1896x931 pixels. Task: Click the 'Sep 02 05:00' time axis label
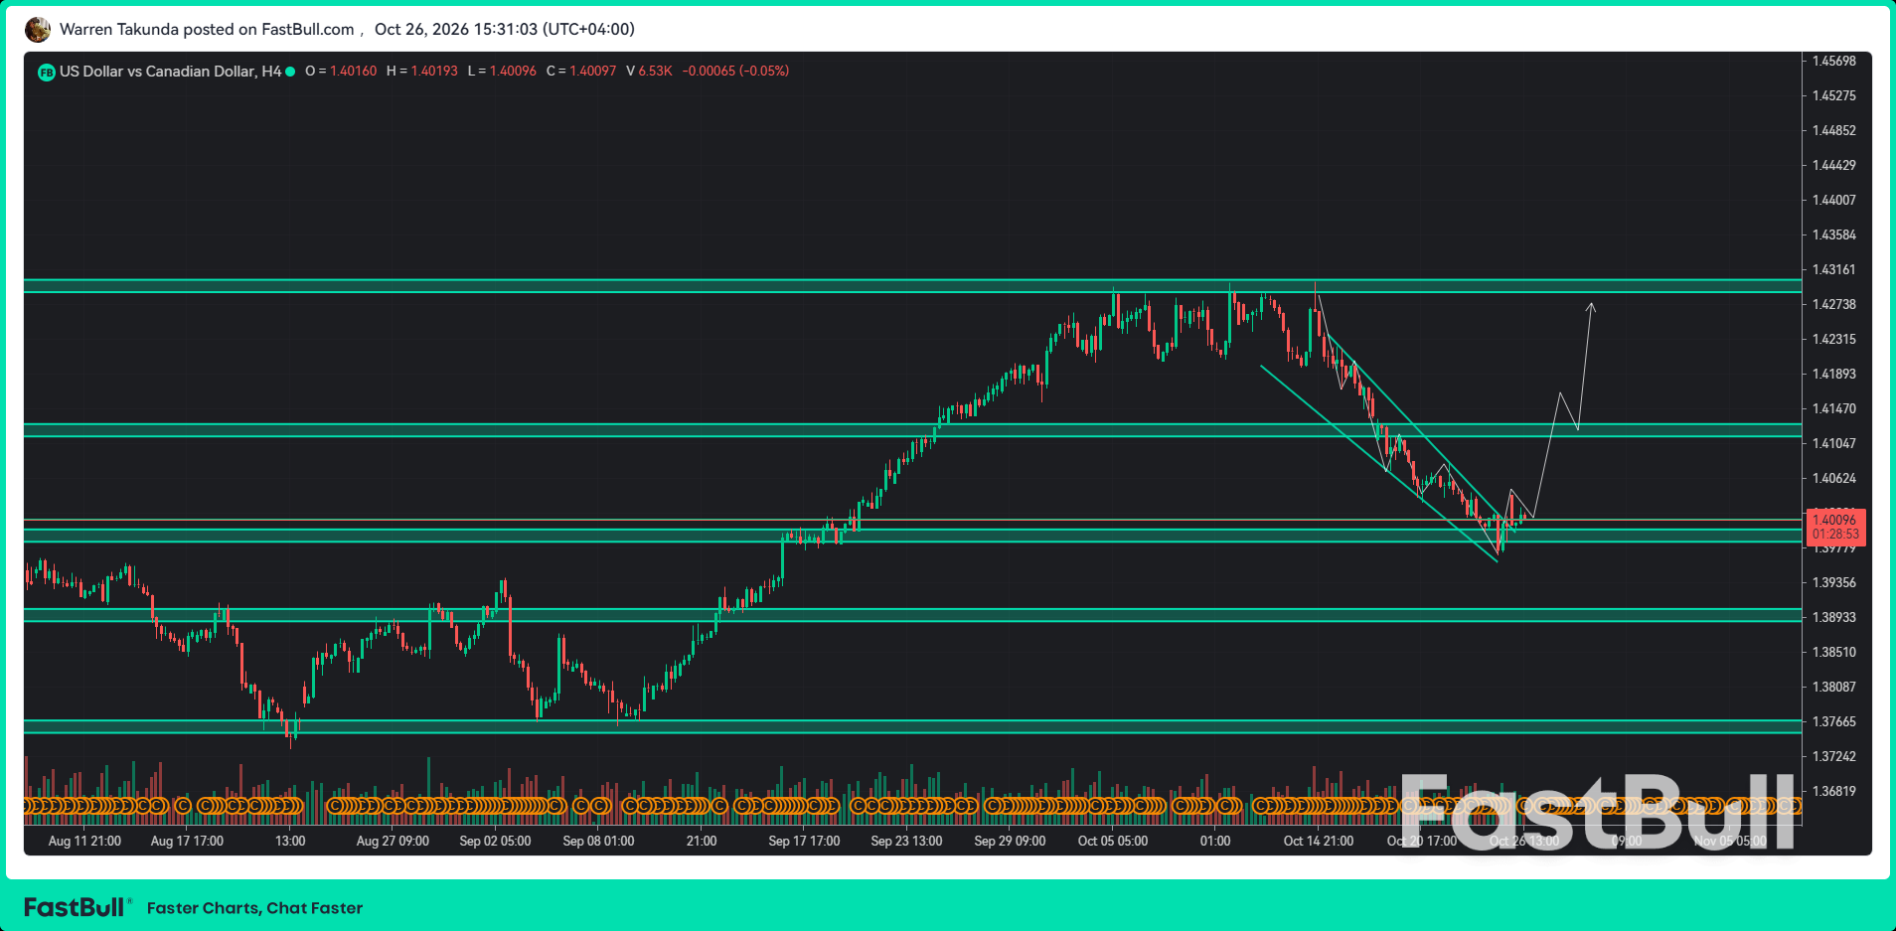click(x=495, y=842)
